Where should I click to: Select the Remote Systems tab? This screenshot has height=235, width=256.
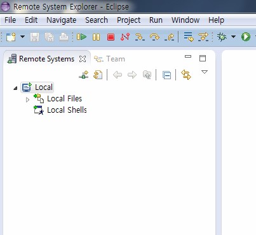[x=46, y=59]
